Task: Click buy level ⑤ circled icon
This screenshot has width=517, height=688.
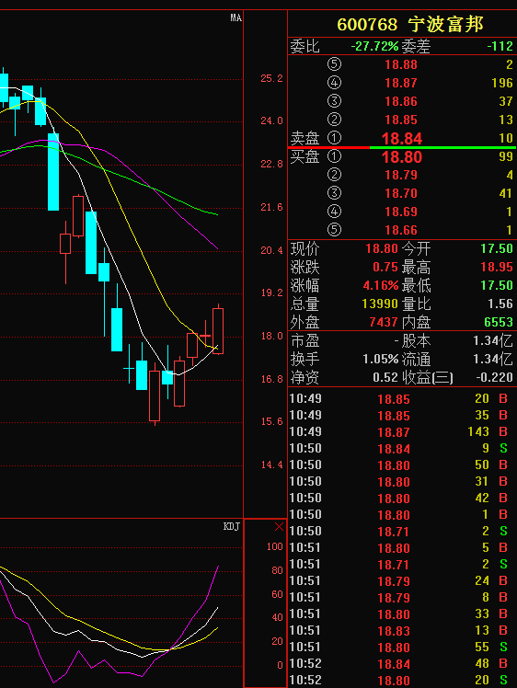Action: click(334, 229)
